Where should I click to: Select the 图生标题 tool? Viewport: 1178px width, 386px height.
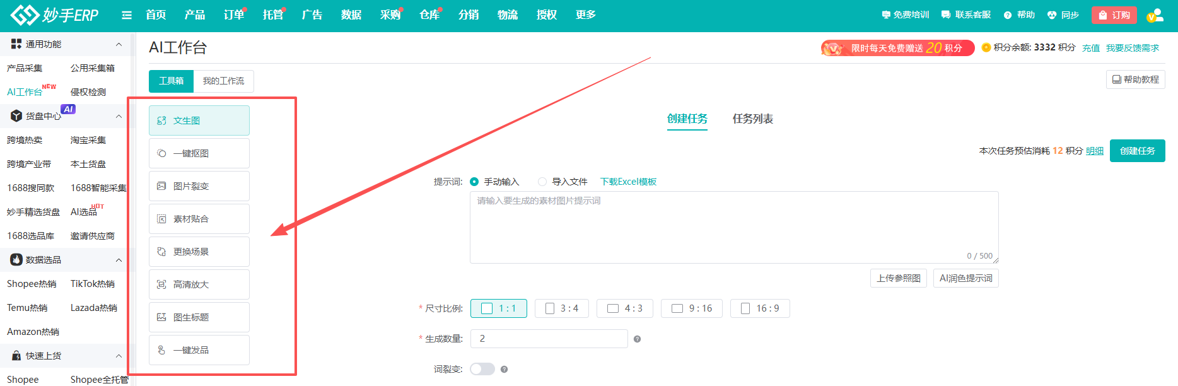(x=199, y=317)
